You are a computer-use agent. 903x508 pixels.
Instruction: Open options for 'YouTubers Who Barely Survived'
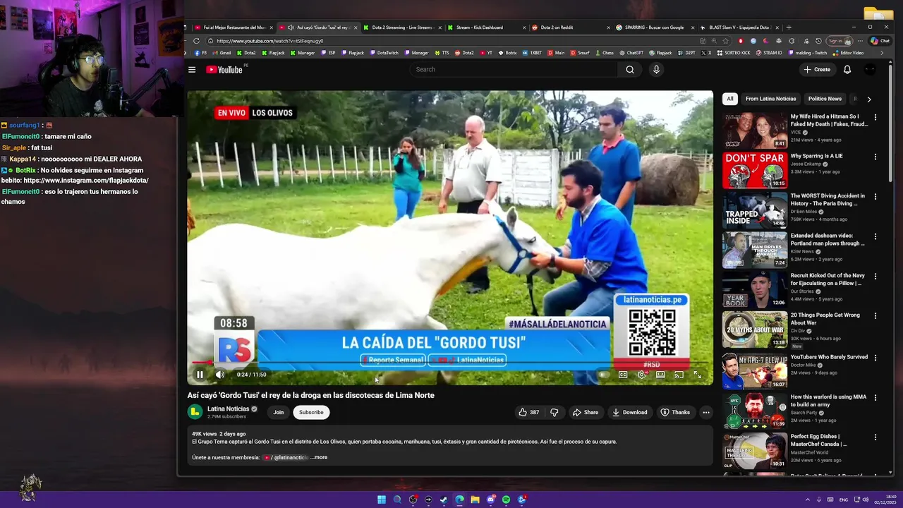pos(875,358)
